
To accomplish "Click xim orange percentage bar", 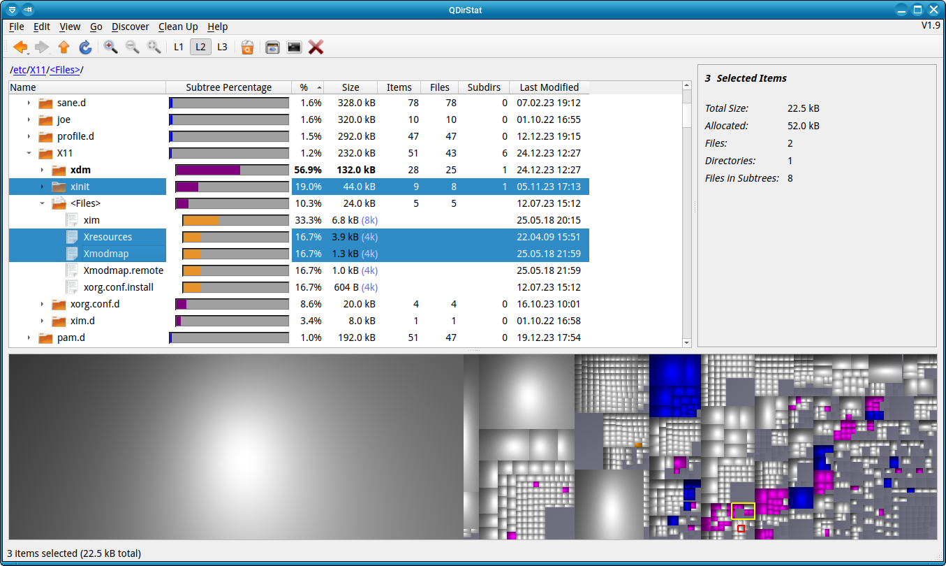I will (201, 220).
